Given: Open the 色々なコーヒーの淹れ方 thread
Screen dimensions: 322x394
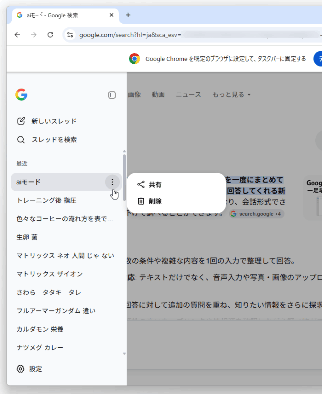Looking at the screenshot, I should [x=66, y=219].
